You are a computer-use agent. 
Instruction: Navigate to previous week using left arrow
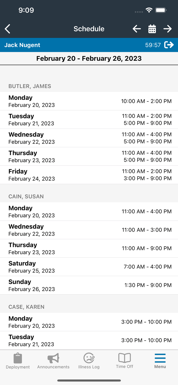pos(137,29)
